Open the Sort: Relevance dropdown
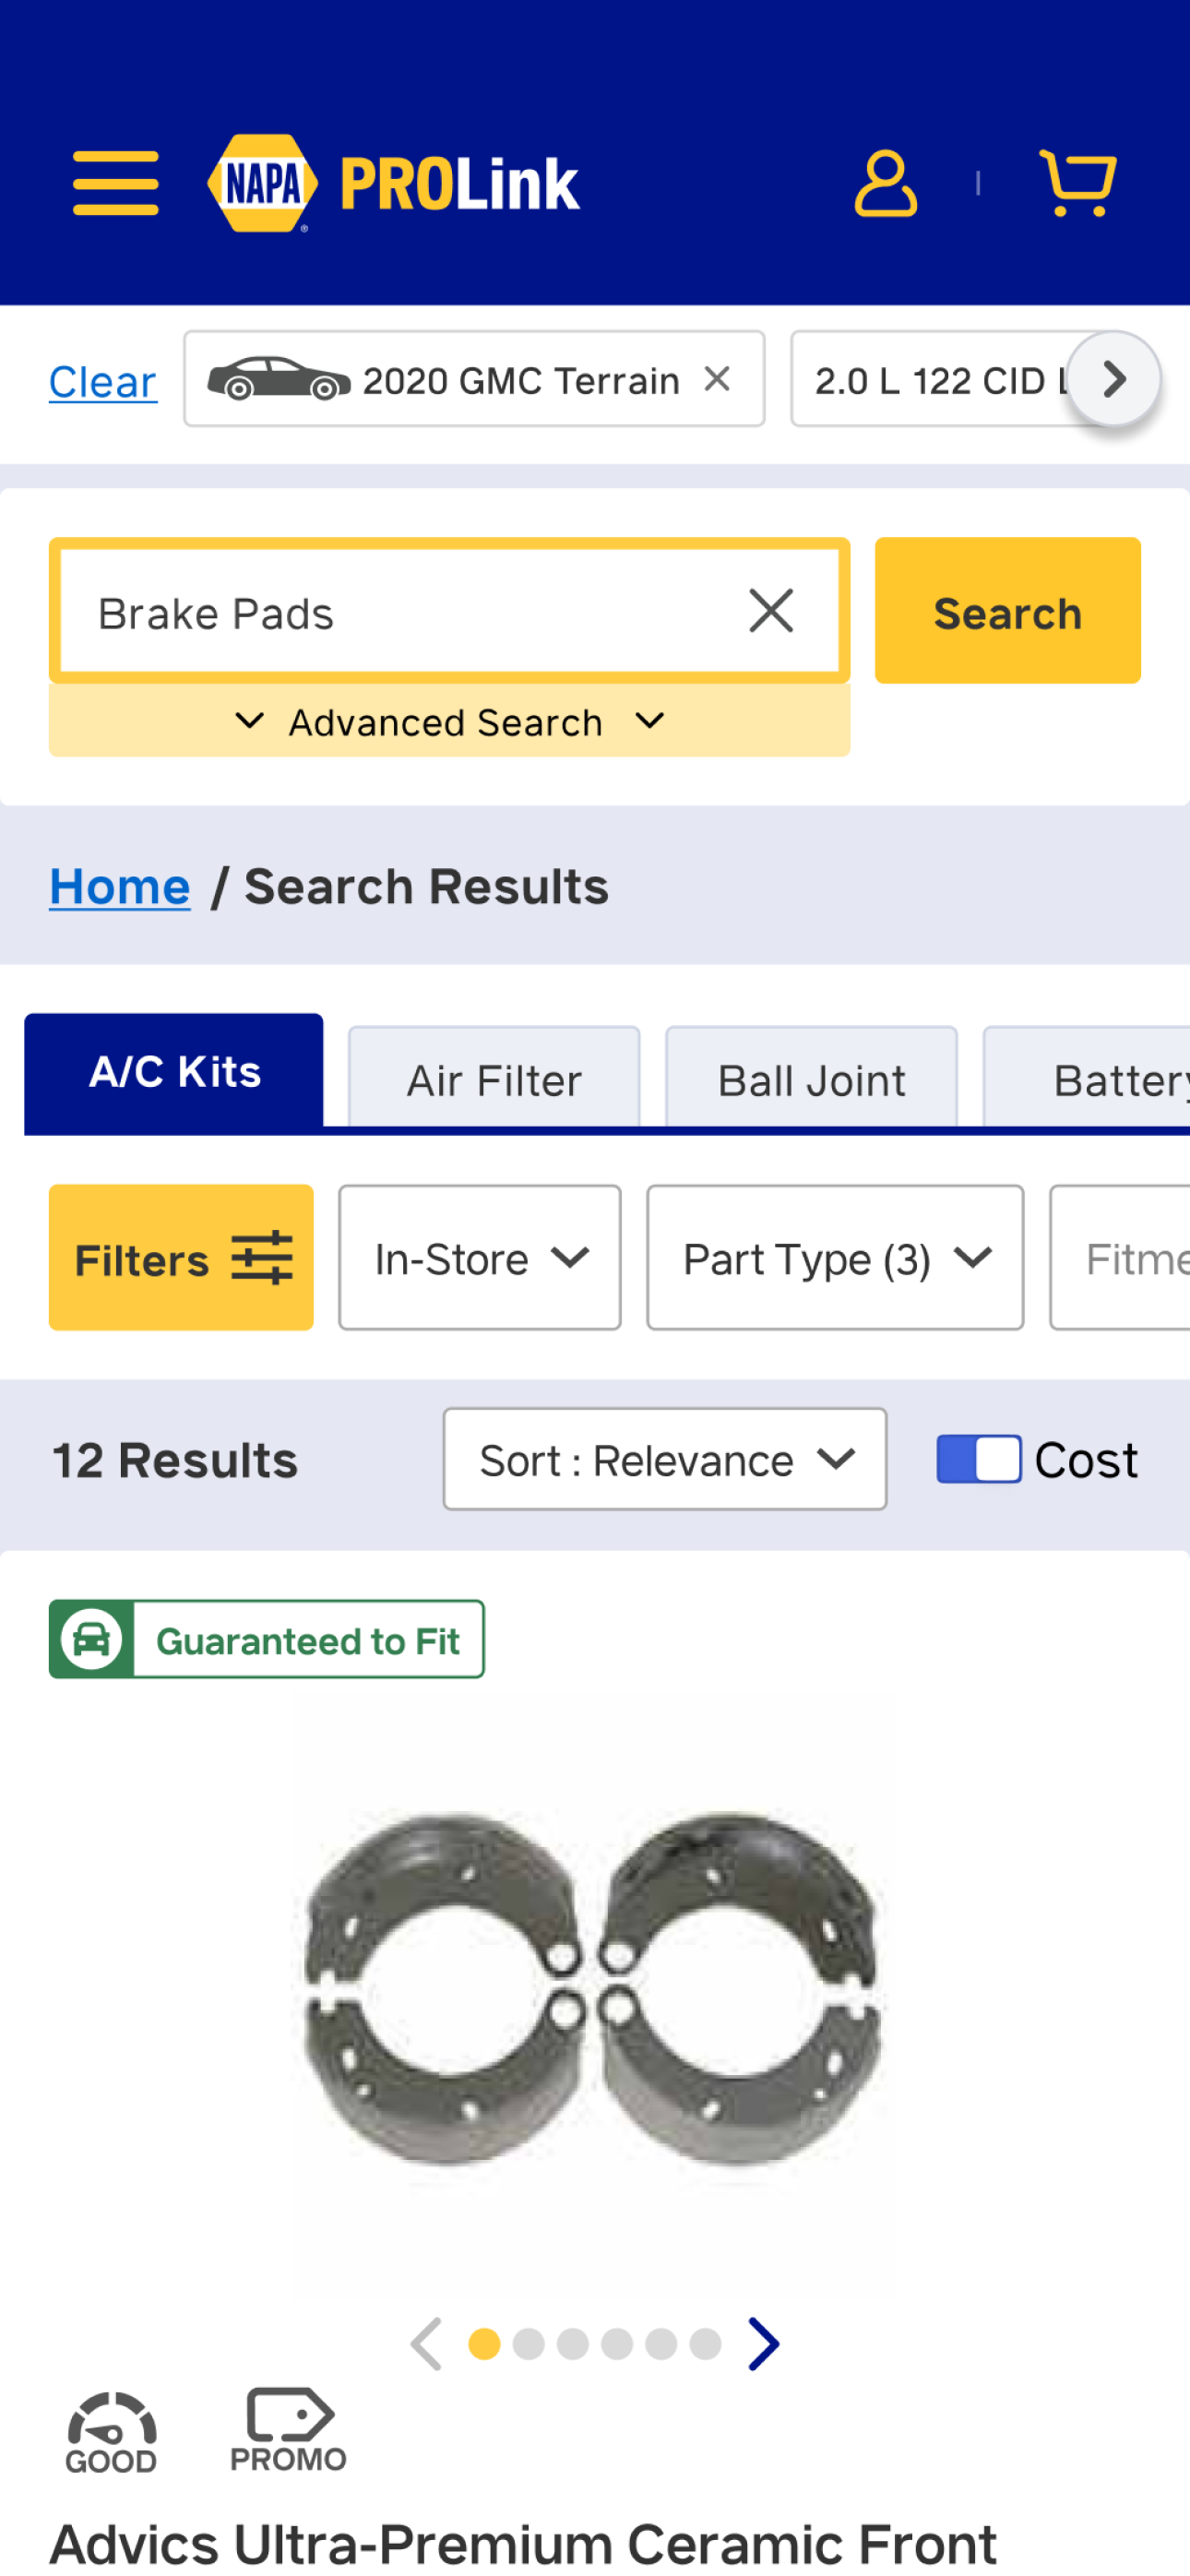This screenshot has height=2576, width=1190. coord(665,1459)
